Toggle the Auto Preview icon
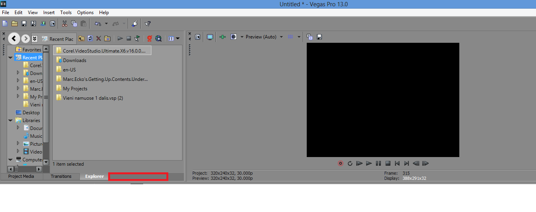 137,38
